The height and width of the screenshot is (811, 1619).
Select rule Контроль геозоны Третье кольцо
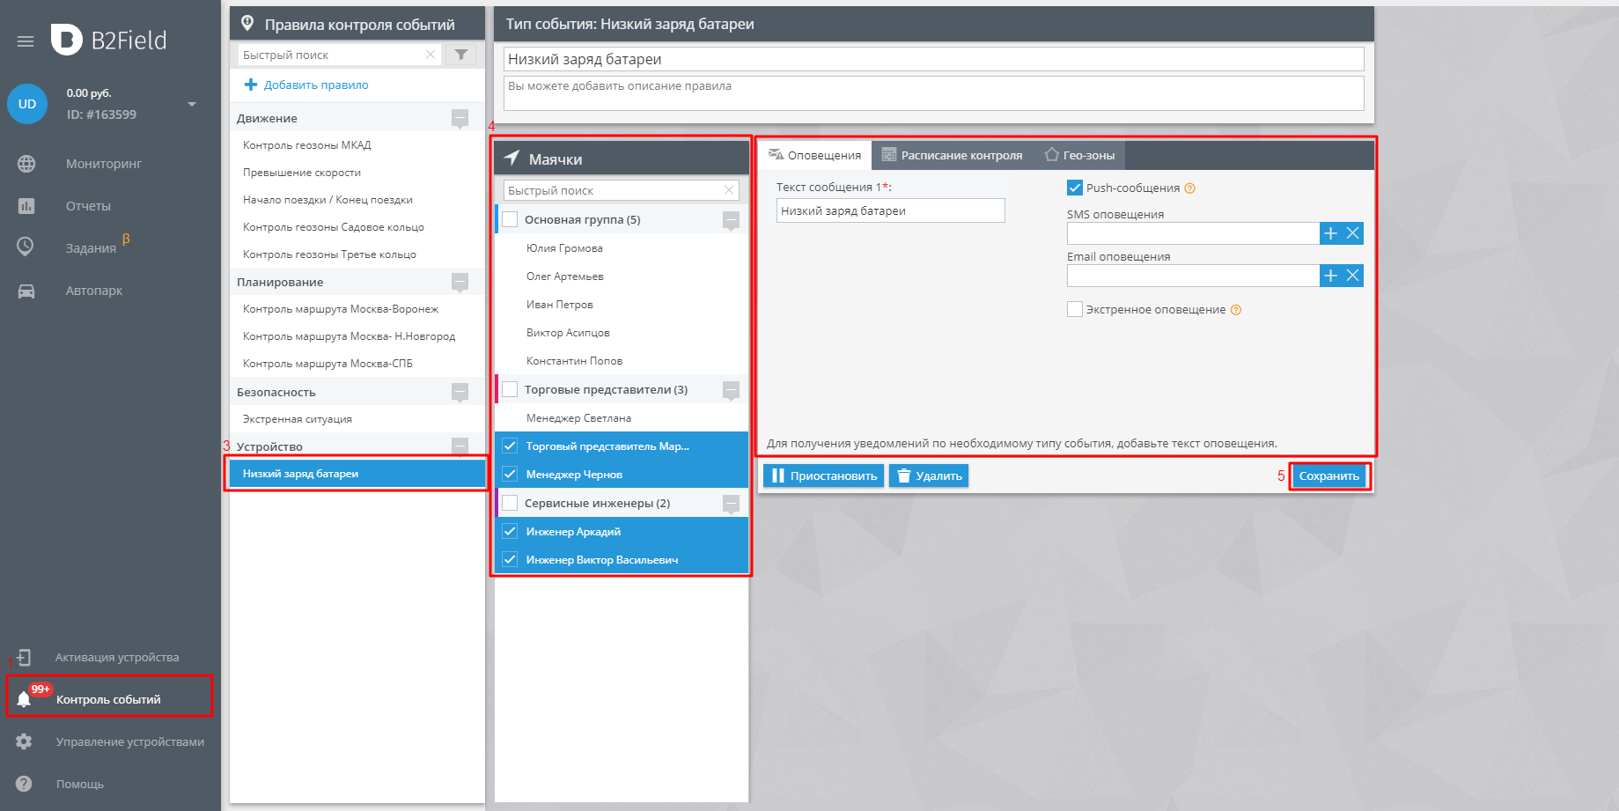(x=357, y=254)
